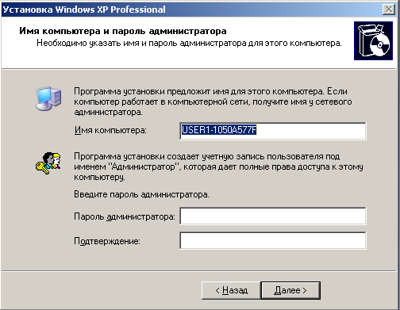Click paragraph starting 'Программа установки создает учетную'

[x=218, y=166]
